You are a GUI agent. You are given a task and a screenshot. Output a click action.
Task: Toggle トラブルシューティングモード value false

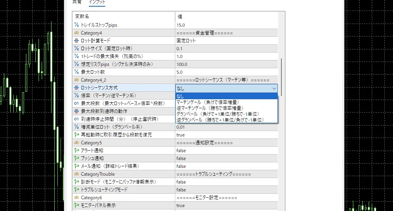(226, 190)
